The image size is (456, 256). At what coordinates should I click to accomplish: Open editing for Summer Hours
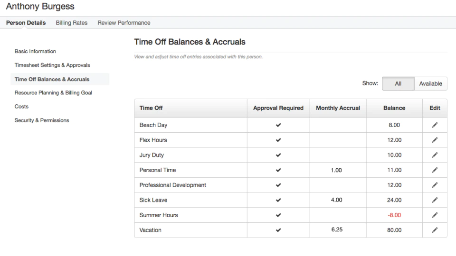click(x=435, y=215)
